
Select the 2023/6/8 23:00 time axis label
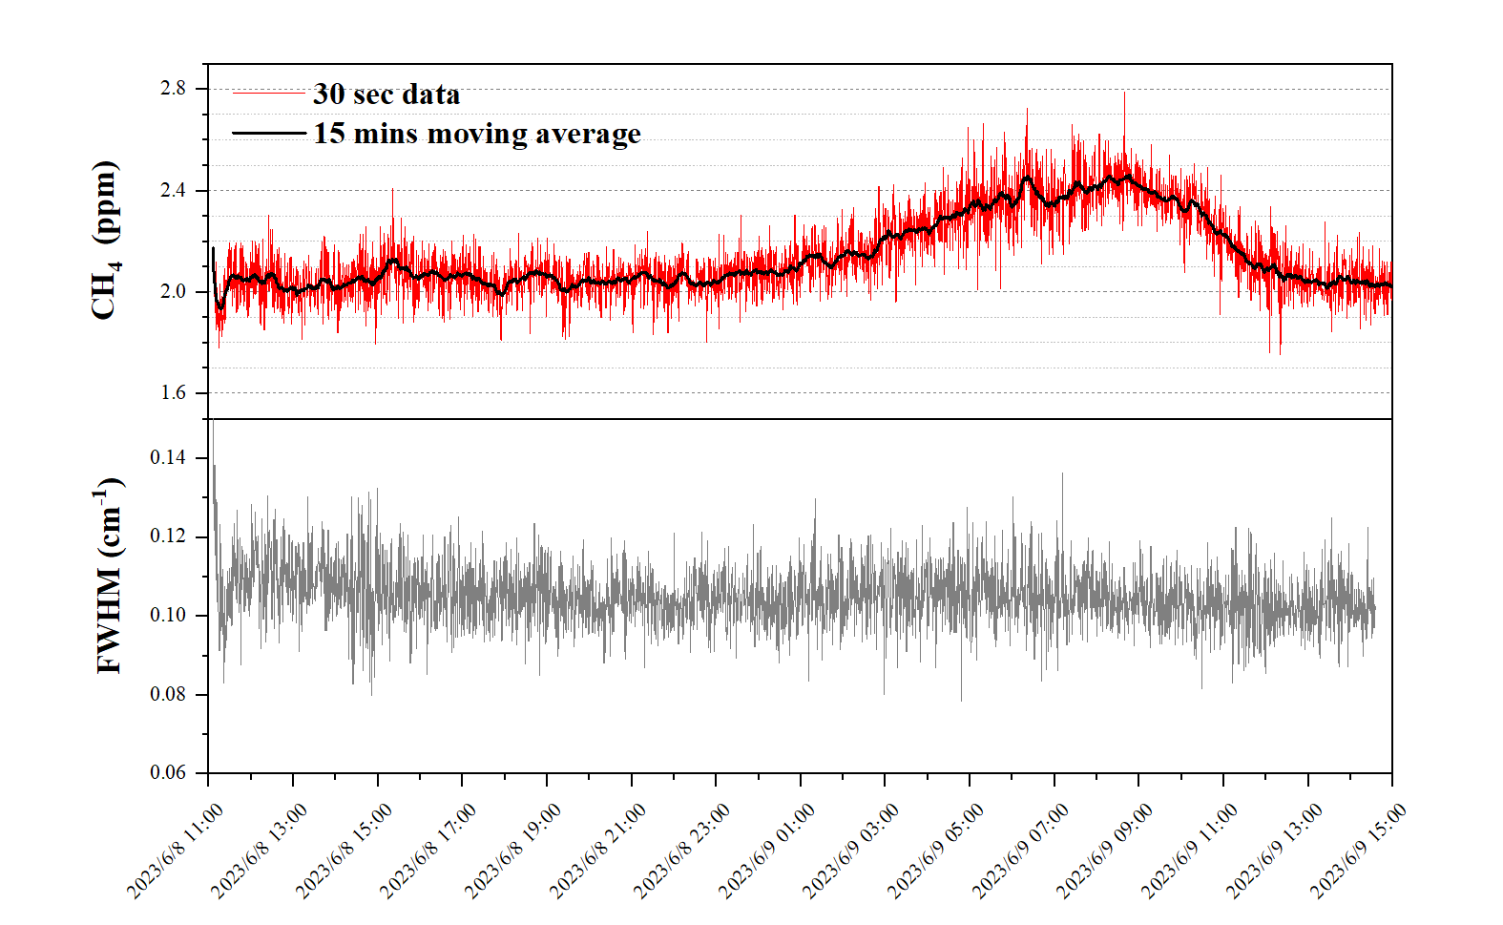tap(682, 851)
